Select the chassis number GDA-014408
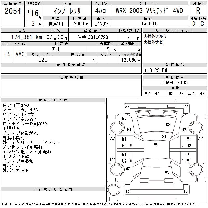This screenshot has height=208, width=208. (x=175, y=82)
